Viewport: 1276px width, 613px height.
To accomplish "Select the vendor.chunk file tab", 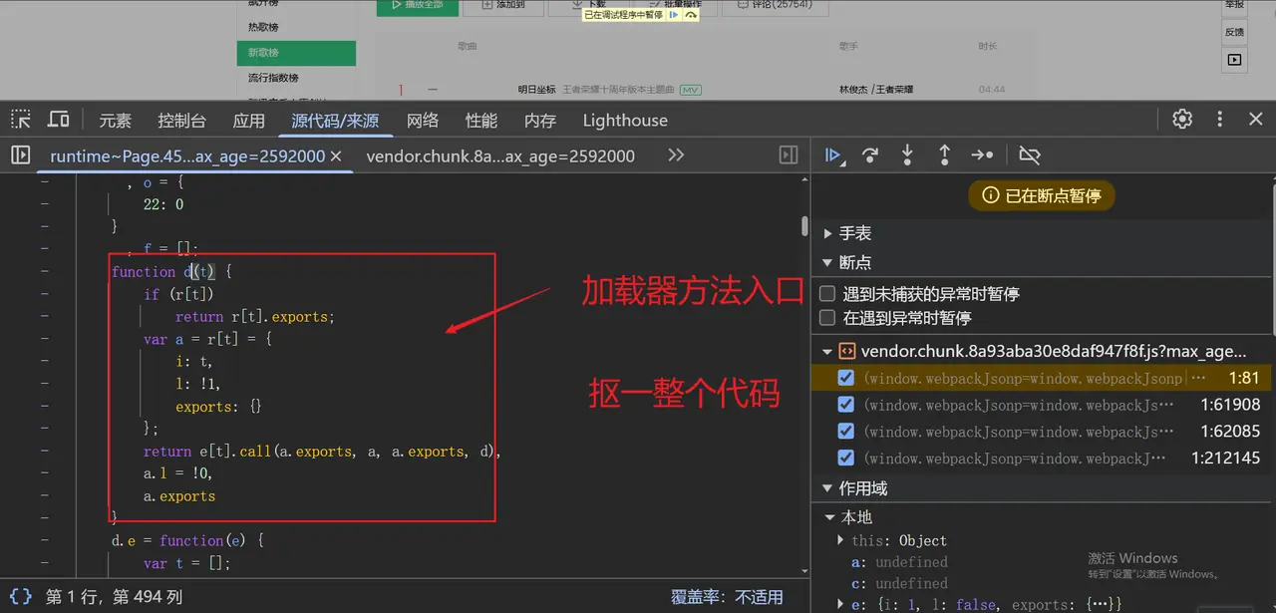I will coord(500,155).
